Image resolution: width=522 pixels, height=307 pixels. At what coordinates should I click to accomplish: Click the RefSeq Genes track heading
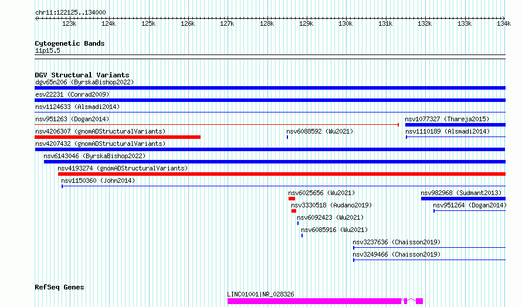coord(59,287)
